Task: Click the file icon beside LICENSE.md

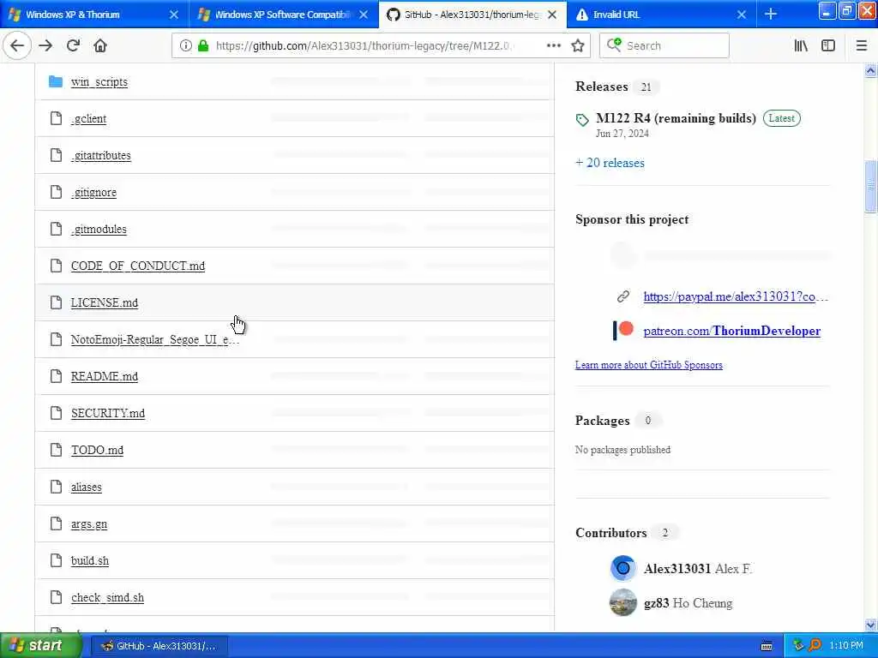Action: click(56, 302)
